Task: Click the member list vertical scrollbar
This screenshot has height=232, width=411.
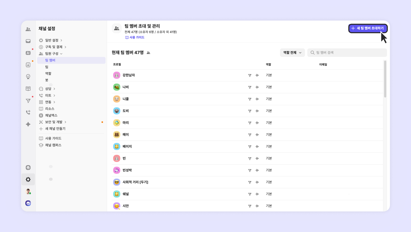Action: (385, 79)
